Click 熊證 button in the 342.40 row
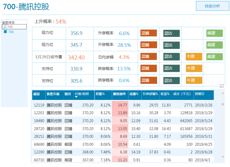The image size is (230, 167). click(x=215, y=57)
